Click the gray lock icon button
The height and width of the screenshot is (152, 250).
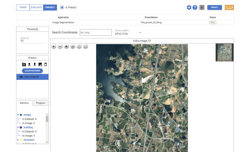pyautogui.click(x=202, y=7)
